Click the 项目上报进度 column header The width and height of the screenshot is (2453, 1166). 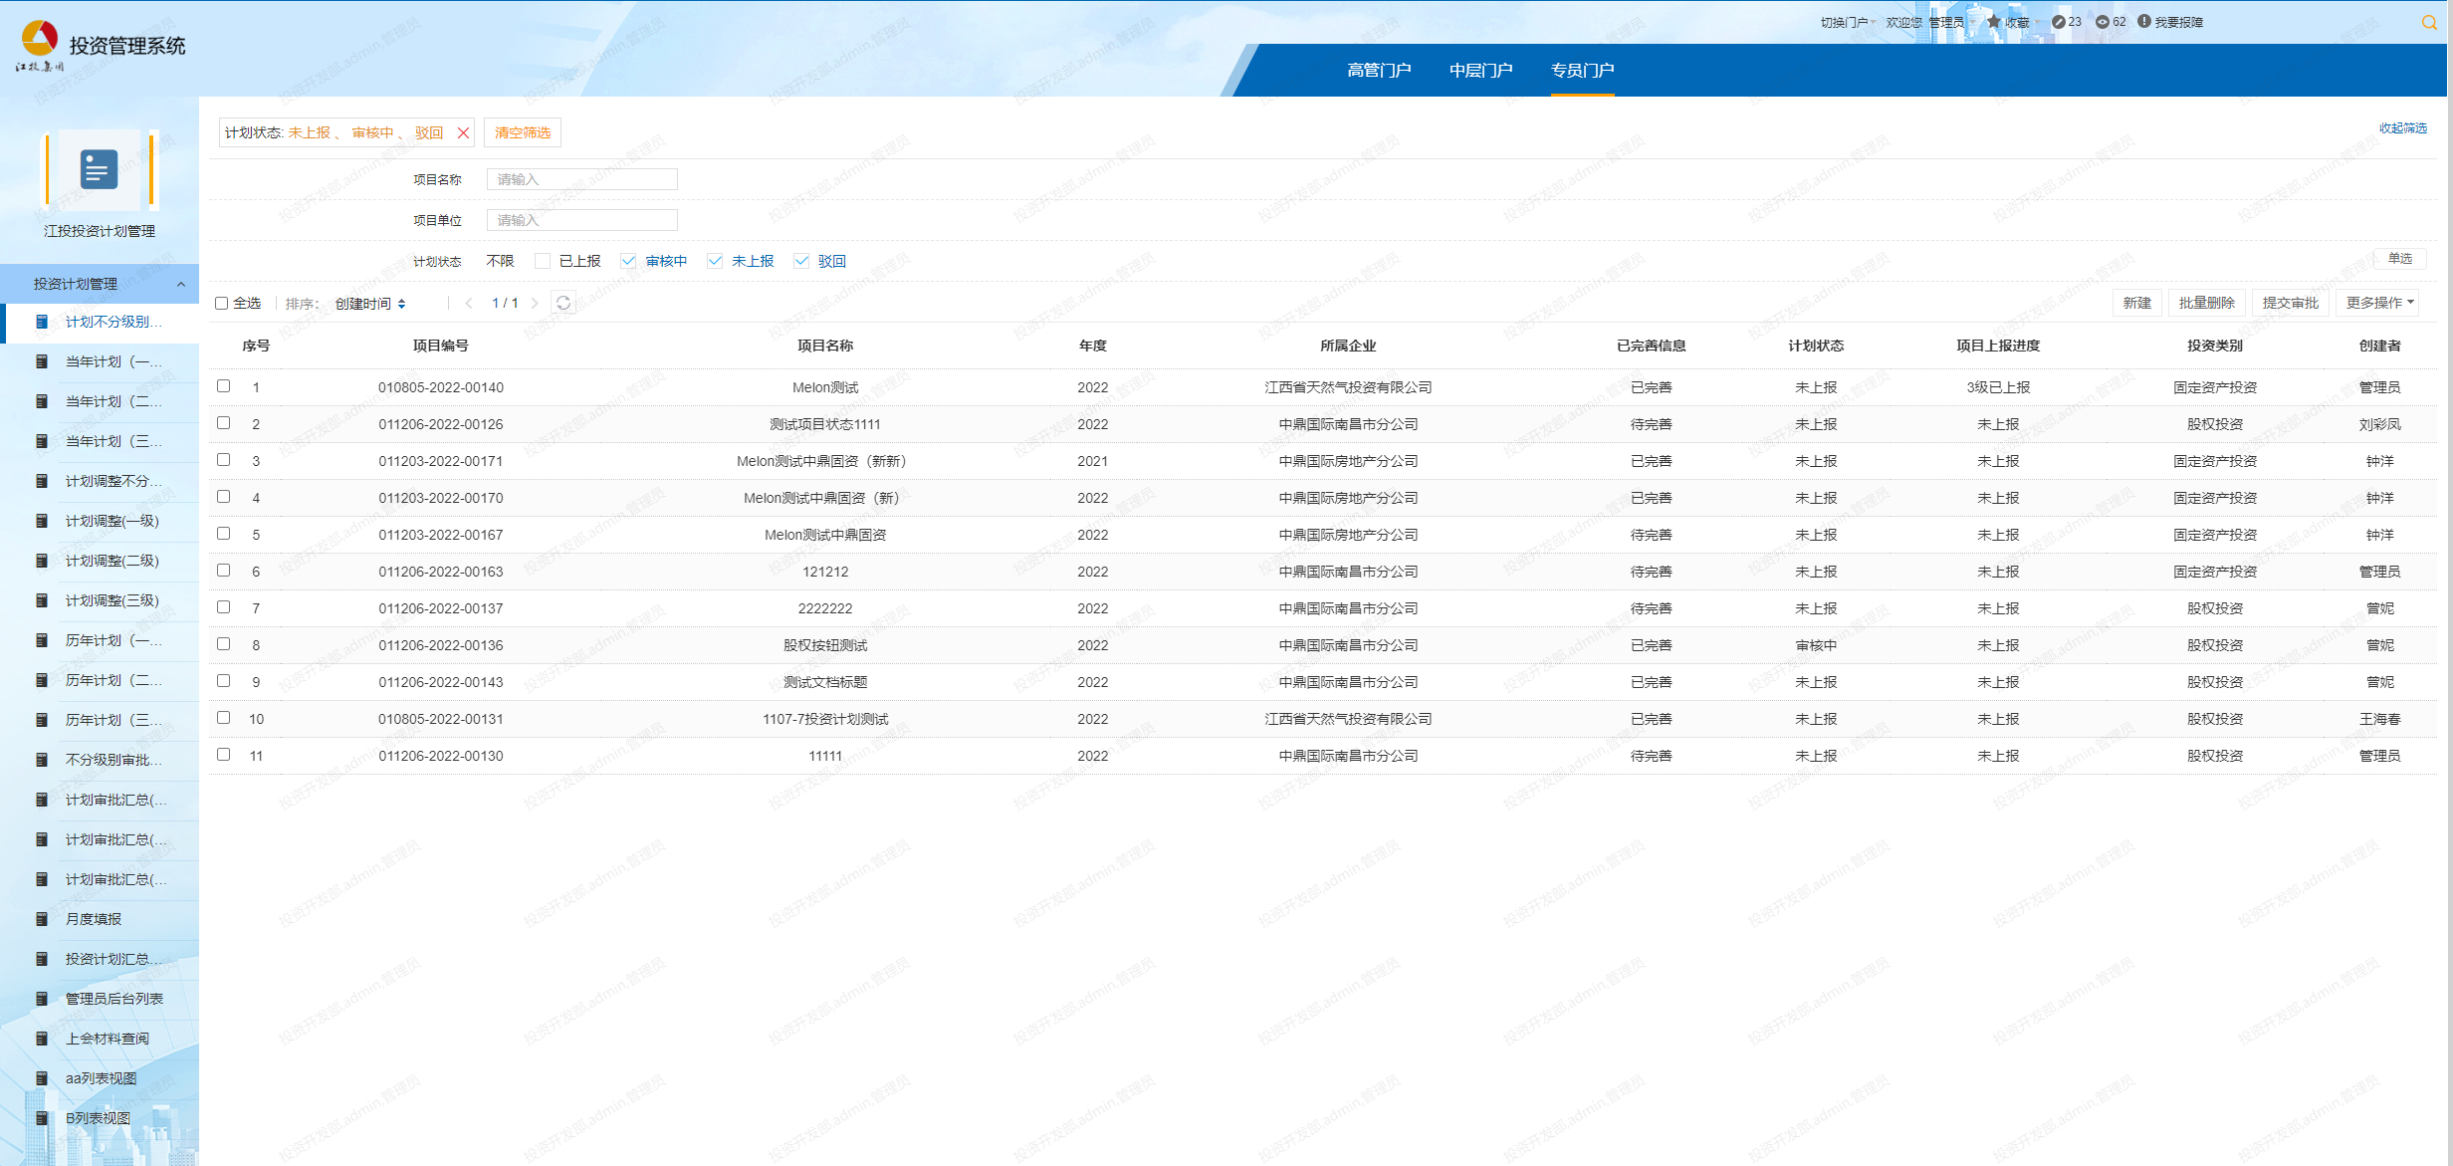1998,346
